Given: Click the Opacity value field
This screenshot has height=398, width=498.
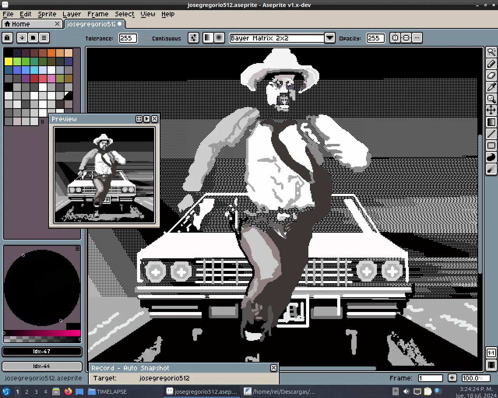Looking at the screenshot, I should pyautogui.click(x=375, y=38).
